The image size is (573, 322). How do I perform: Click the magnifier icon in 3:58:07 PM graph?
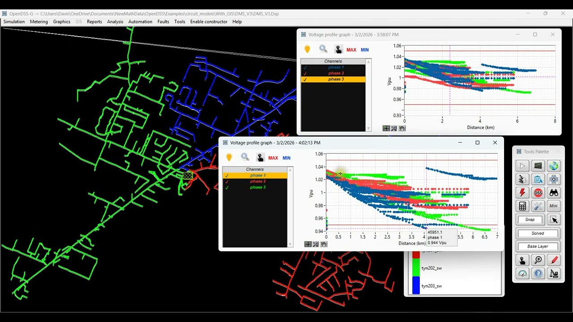tap(323, 49)
